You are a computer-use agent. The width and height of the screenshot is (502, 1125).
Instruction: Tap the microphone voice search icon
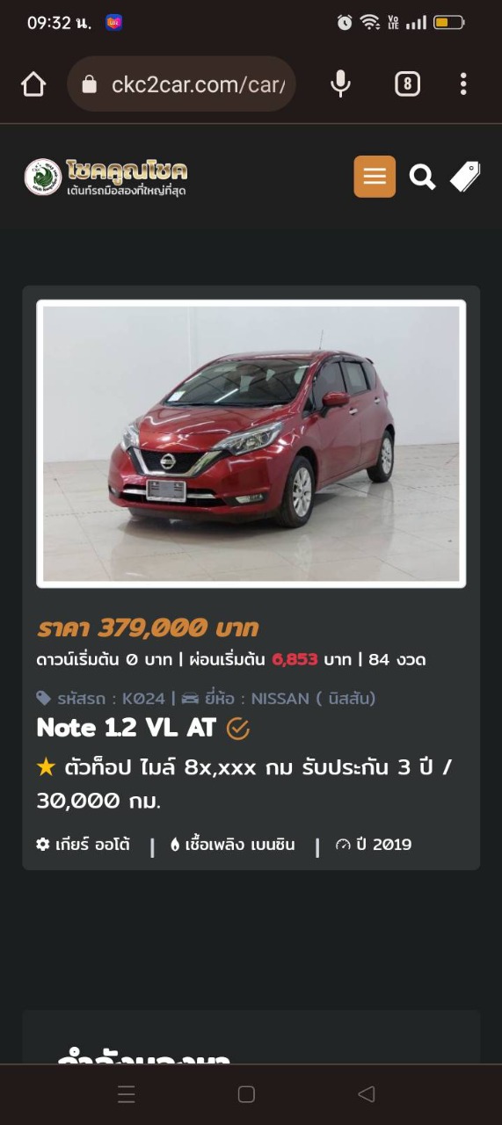coord(340,84)
